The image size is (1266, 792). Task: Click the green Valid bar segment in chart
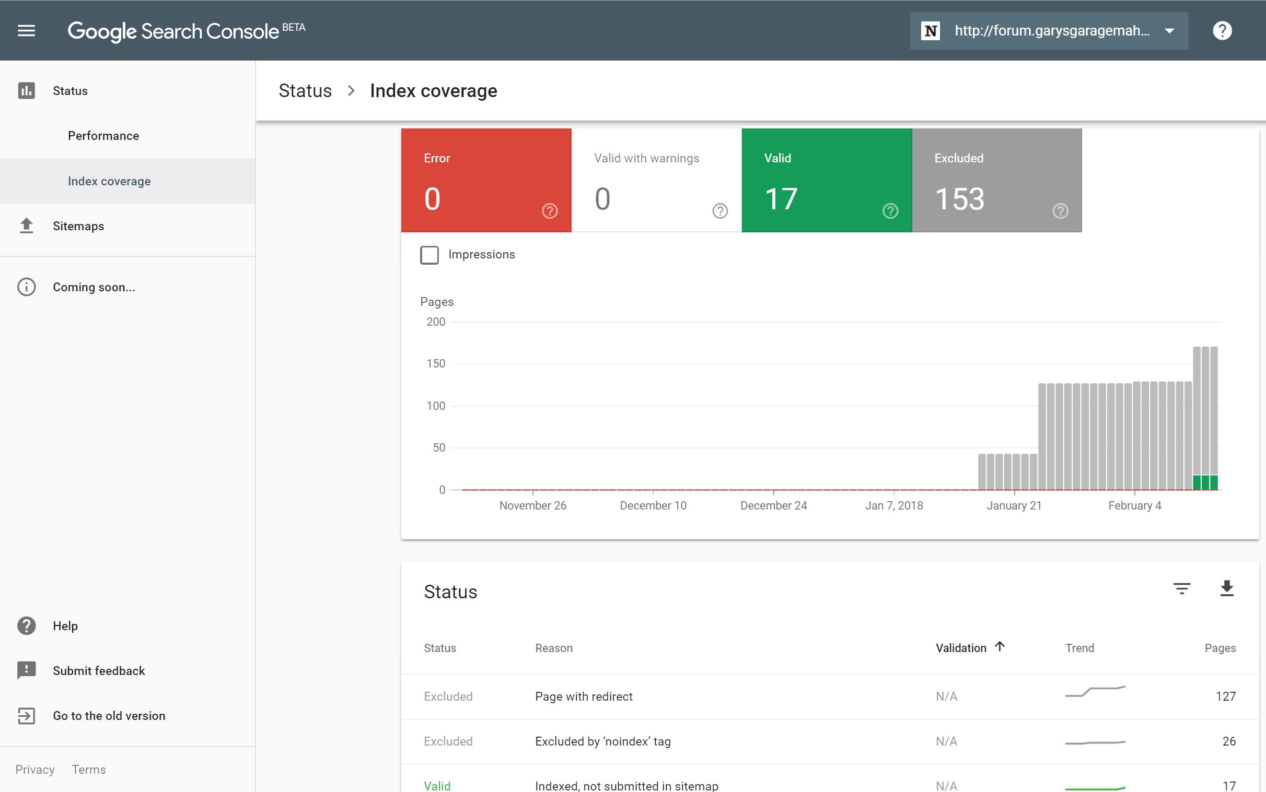tap(1205, 482)
